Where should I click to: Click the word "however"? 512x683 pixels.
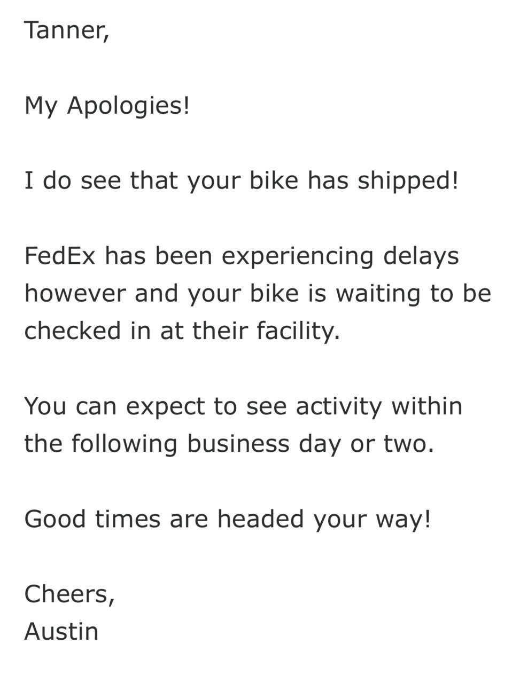(x=75, y=294)
